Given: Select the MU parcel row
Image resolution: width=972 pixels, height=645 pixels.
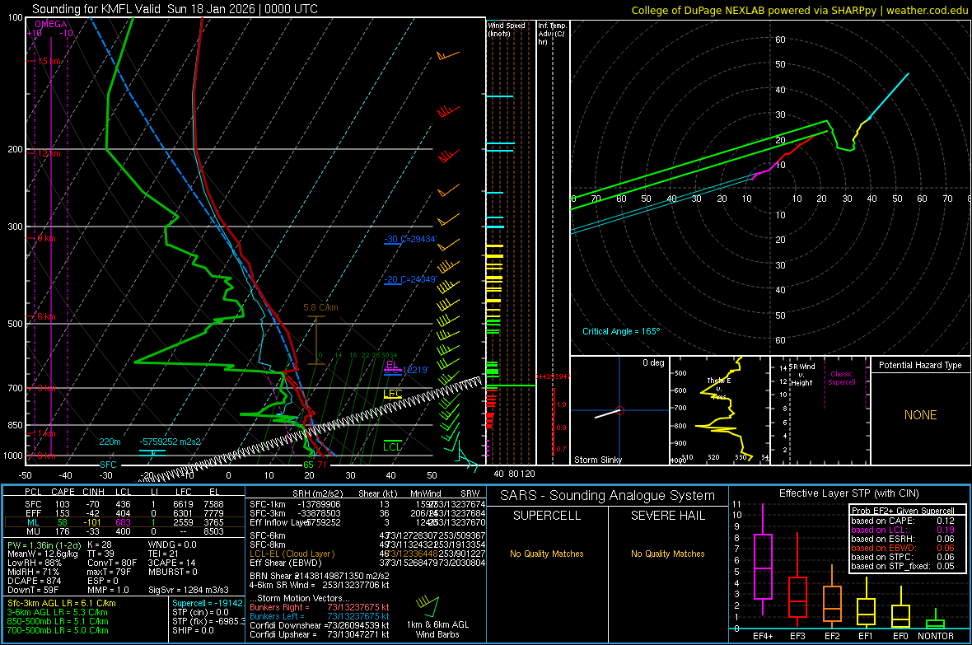Looking at the screenshot, I should point(124,531).
